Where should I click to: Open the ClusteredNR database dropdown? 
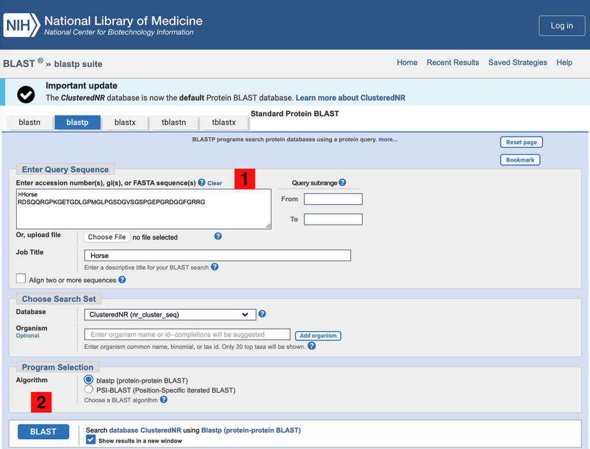(x=170, y=315)
